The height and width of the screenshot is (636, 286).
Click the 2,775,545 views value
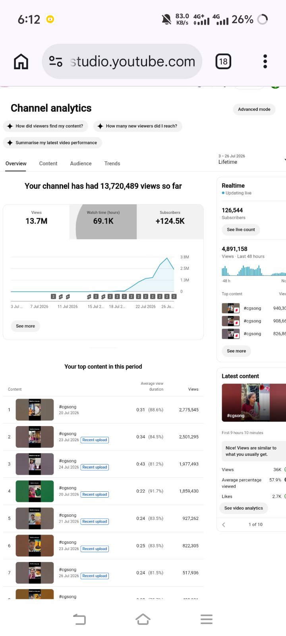click(x=189, y=410)
